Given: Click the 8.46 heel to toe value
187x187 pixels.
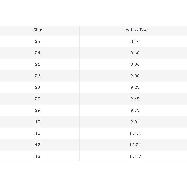Looking at the screenshot, I should pyautogui.click(x=135, y=41).
